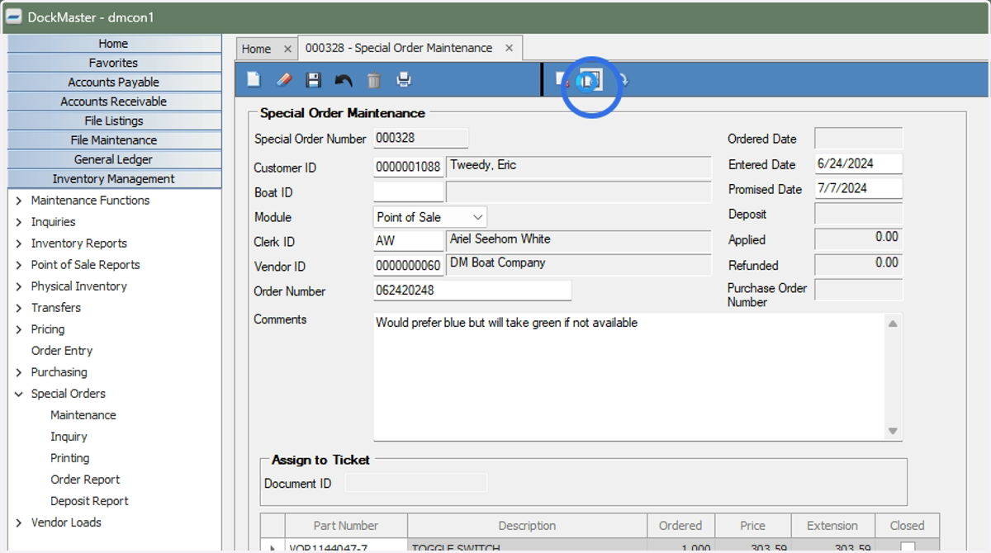The height and width of the screenshot is (553, 991).
Task: Open the Accounts Payable module
Action: point(114,82)
